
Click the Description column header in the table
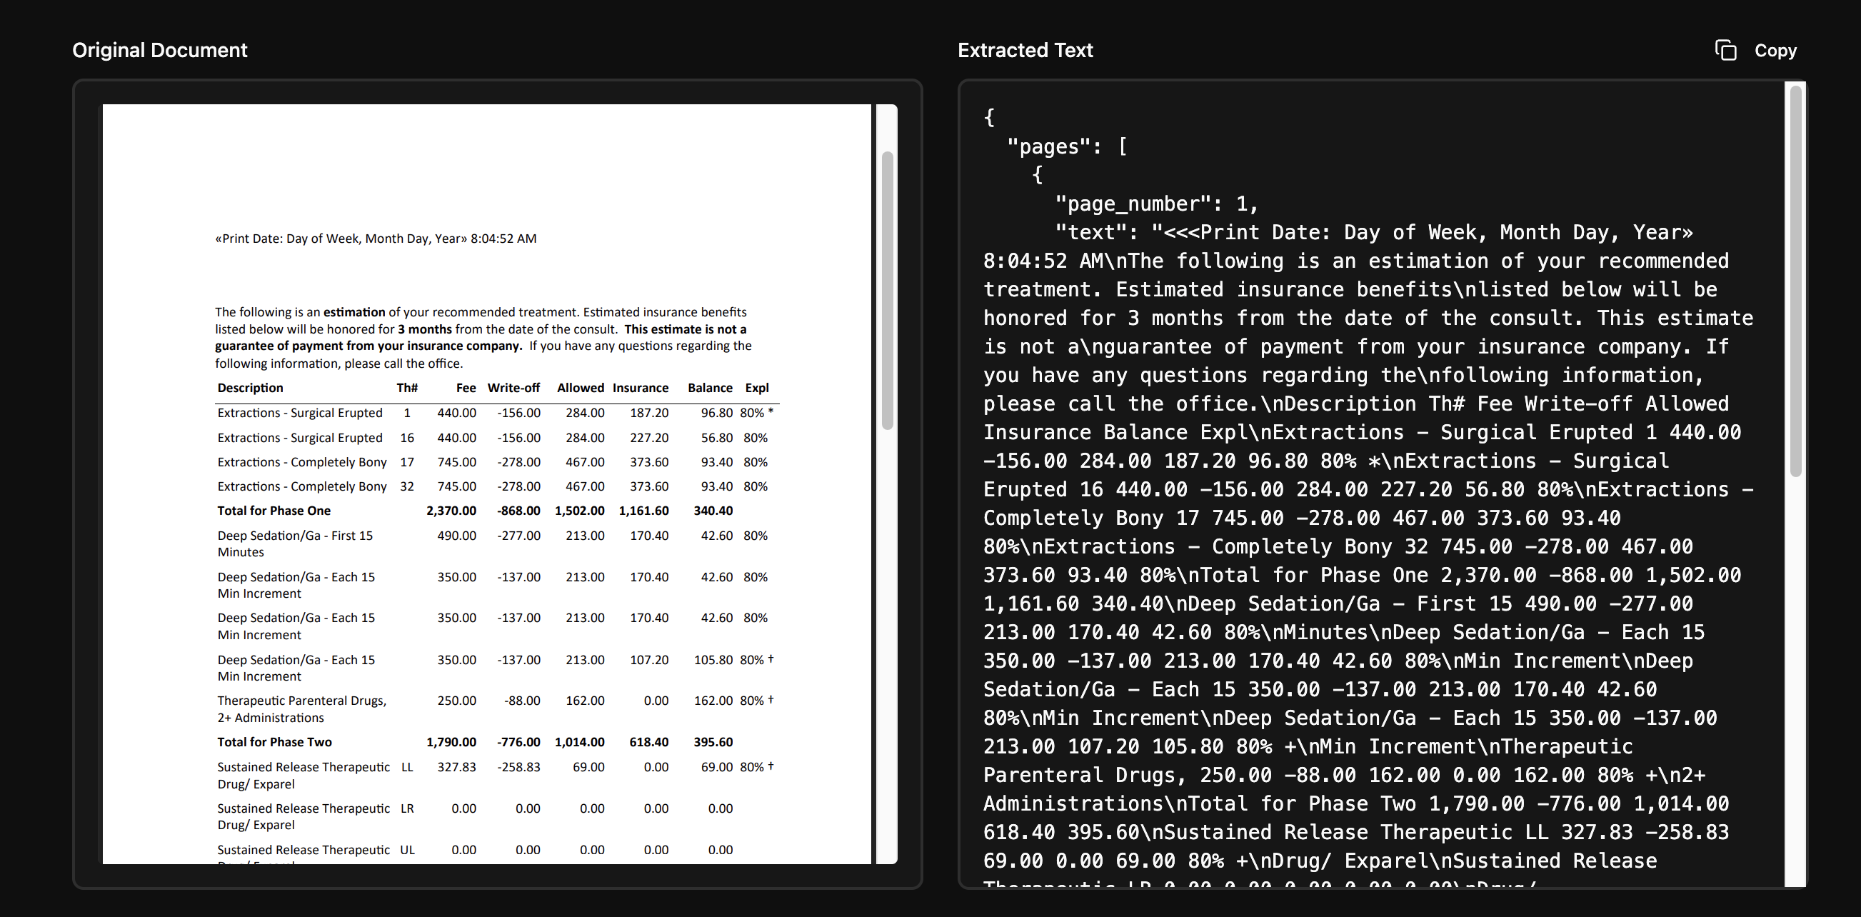coord(249,387)
